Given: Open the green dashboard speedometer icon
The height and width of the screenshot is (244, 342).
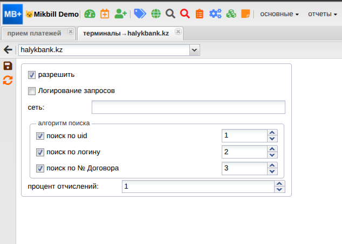Looking at the screenshot, I should 90,14.
